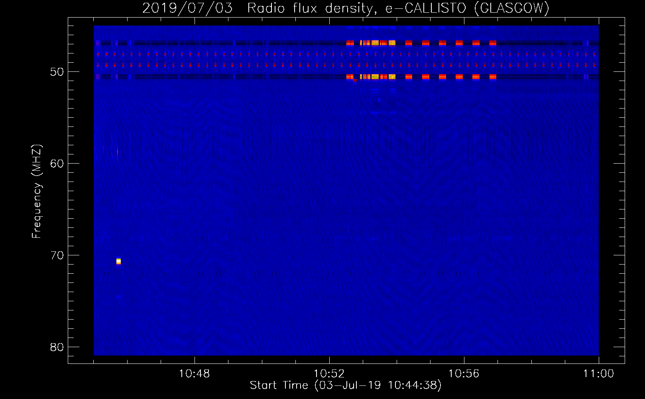Click the 80 MHz frequency tick label

pyautogui.click(x=57, y=347)
